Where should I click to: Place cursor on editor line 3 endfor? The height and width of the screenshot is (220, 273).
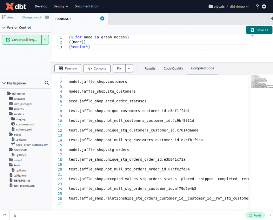tap(79, 47)
